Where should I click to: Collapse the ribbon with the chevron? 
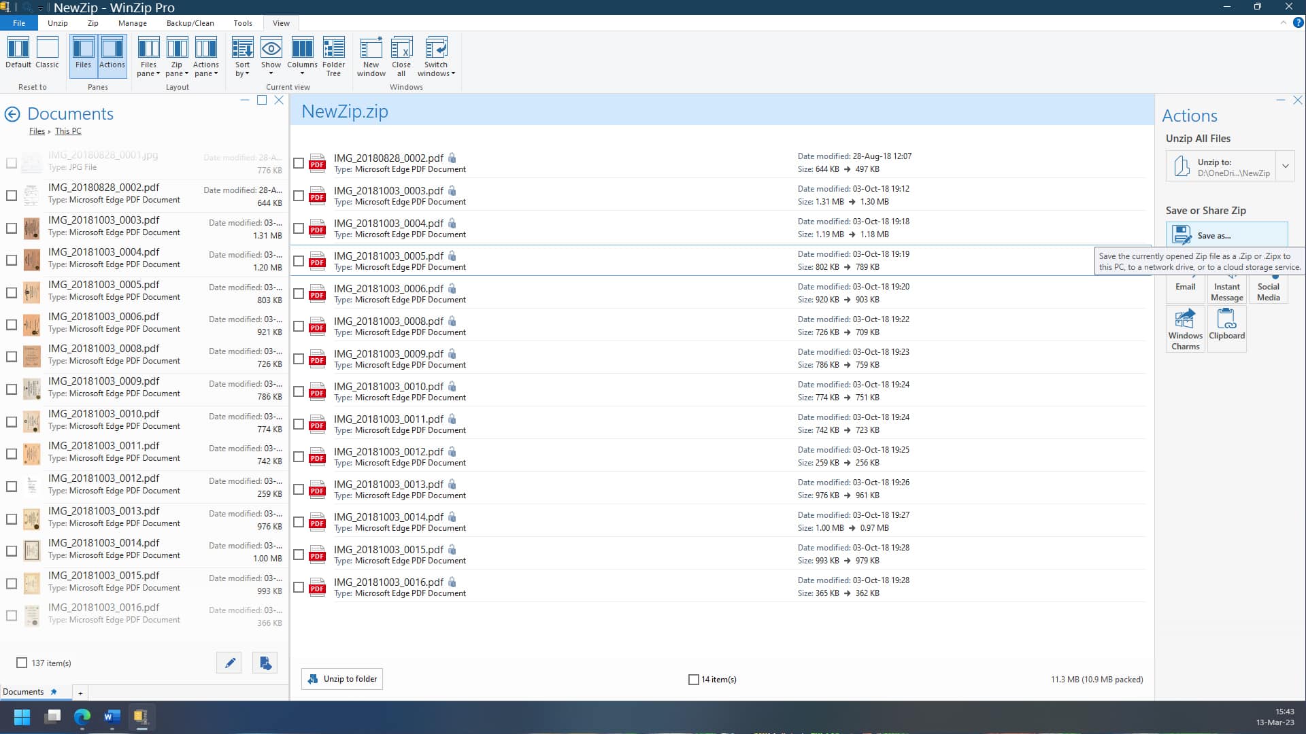(1284, 22)
